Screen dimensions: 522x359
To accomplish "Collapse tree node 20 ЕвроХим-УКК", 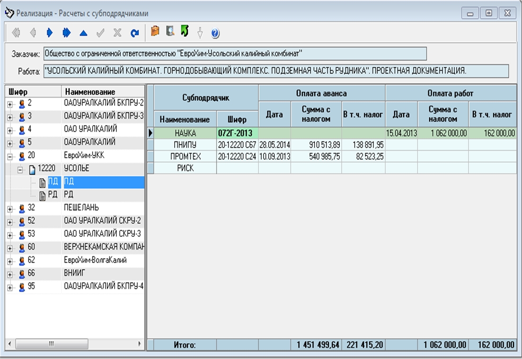I will [10, 156].
